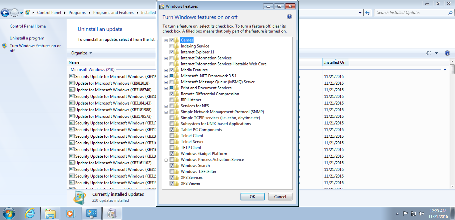Image resolution: width=455 pixels, height=220 pixels.
Task: Click the update icon for KB3188740 row
Action: 72,90
